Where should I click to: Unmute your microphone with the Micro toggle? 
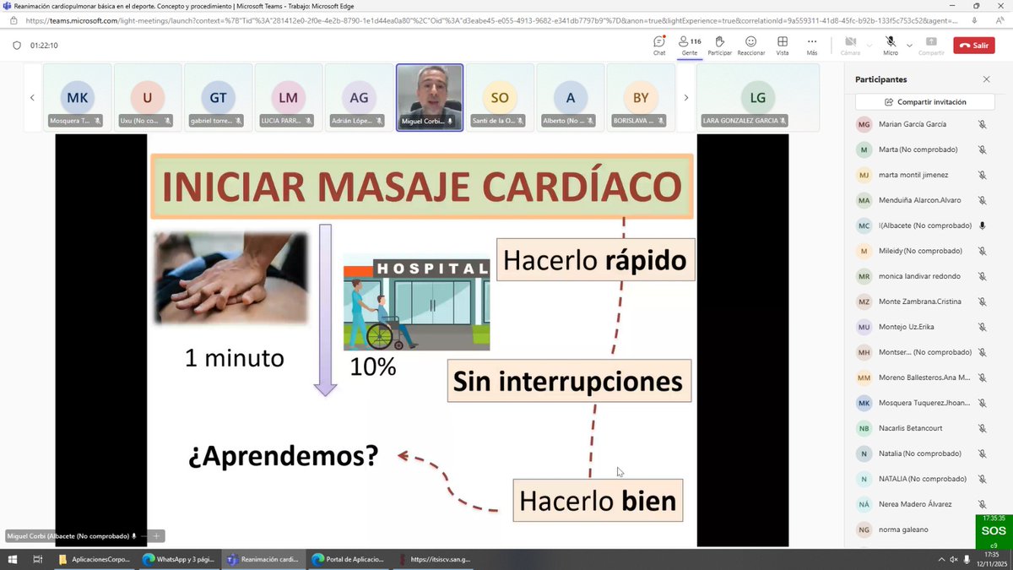pos(890,41)
